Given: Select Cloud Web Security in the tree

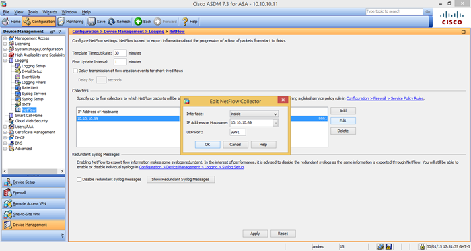Looking at the screenshot, I should click(32, 121).
